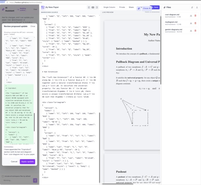Switch to editor-only layout icon
Image resolution: width=201 pixels, height=185 pixels.
(89, 7)
